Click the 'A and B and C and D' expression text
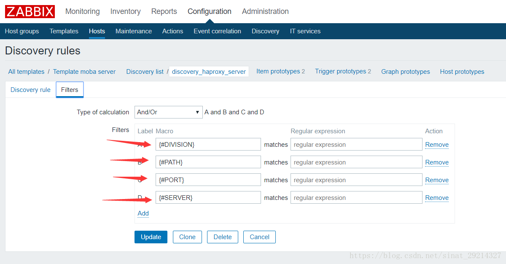Screen dimensions: 506x264 [x=234, y=112]
